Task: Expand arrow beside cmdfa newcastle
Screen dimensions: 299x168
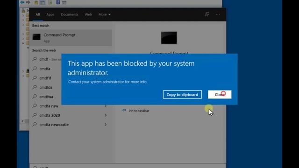Action: coord(106,125)
